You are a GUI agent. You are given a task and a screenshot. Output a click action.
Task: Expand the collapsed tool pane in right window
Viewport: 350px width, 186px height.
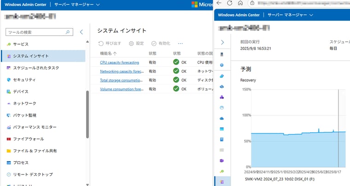[222, 42]
